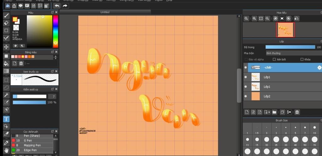Delete palette color with trash icon
The image size is (322, 156).
pyautogui.click(x=21, y=63)
